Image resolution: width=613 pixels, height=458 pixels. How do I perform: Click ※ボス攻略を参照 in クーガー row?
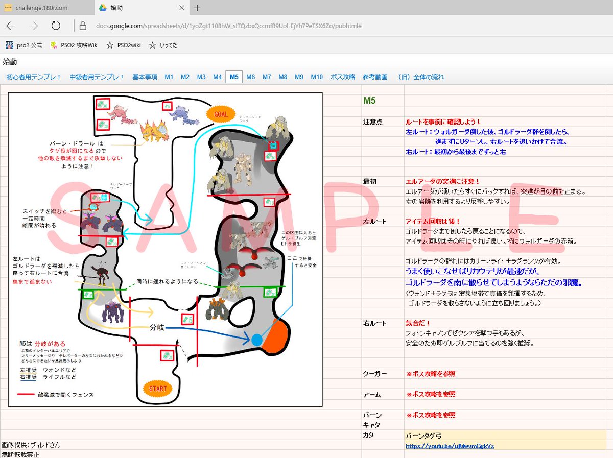click(x=430, y=374)
